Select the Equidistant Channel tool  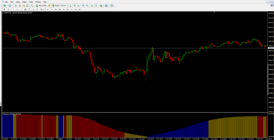[x=25, y=9]
